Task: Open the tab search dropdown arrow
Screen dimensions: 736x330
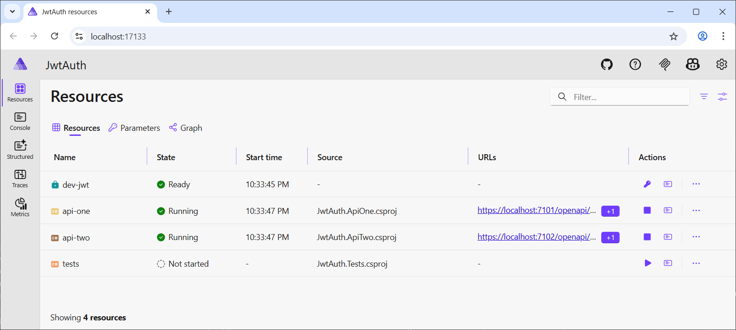Action: coord(12,11)
